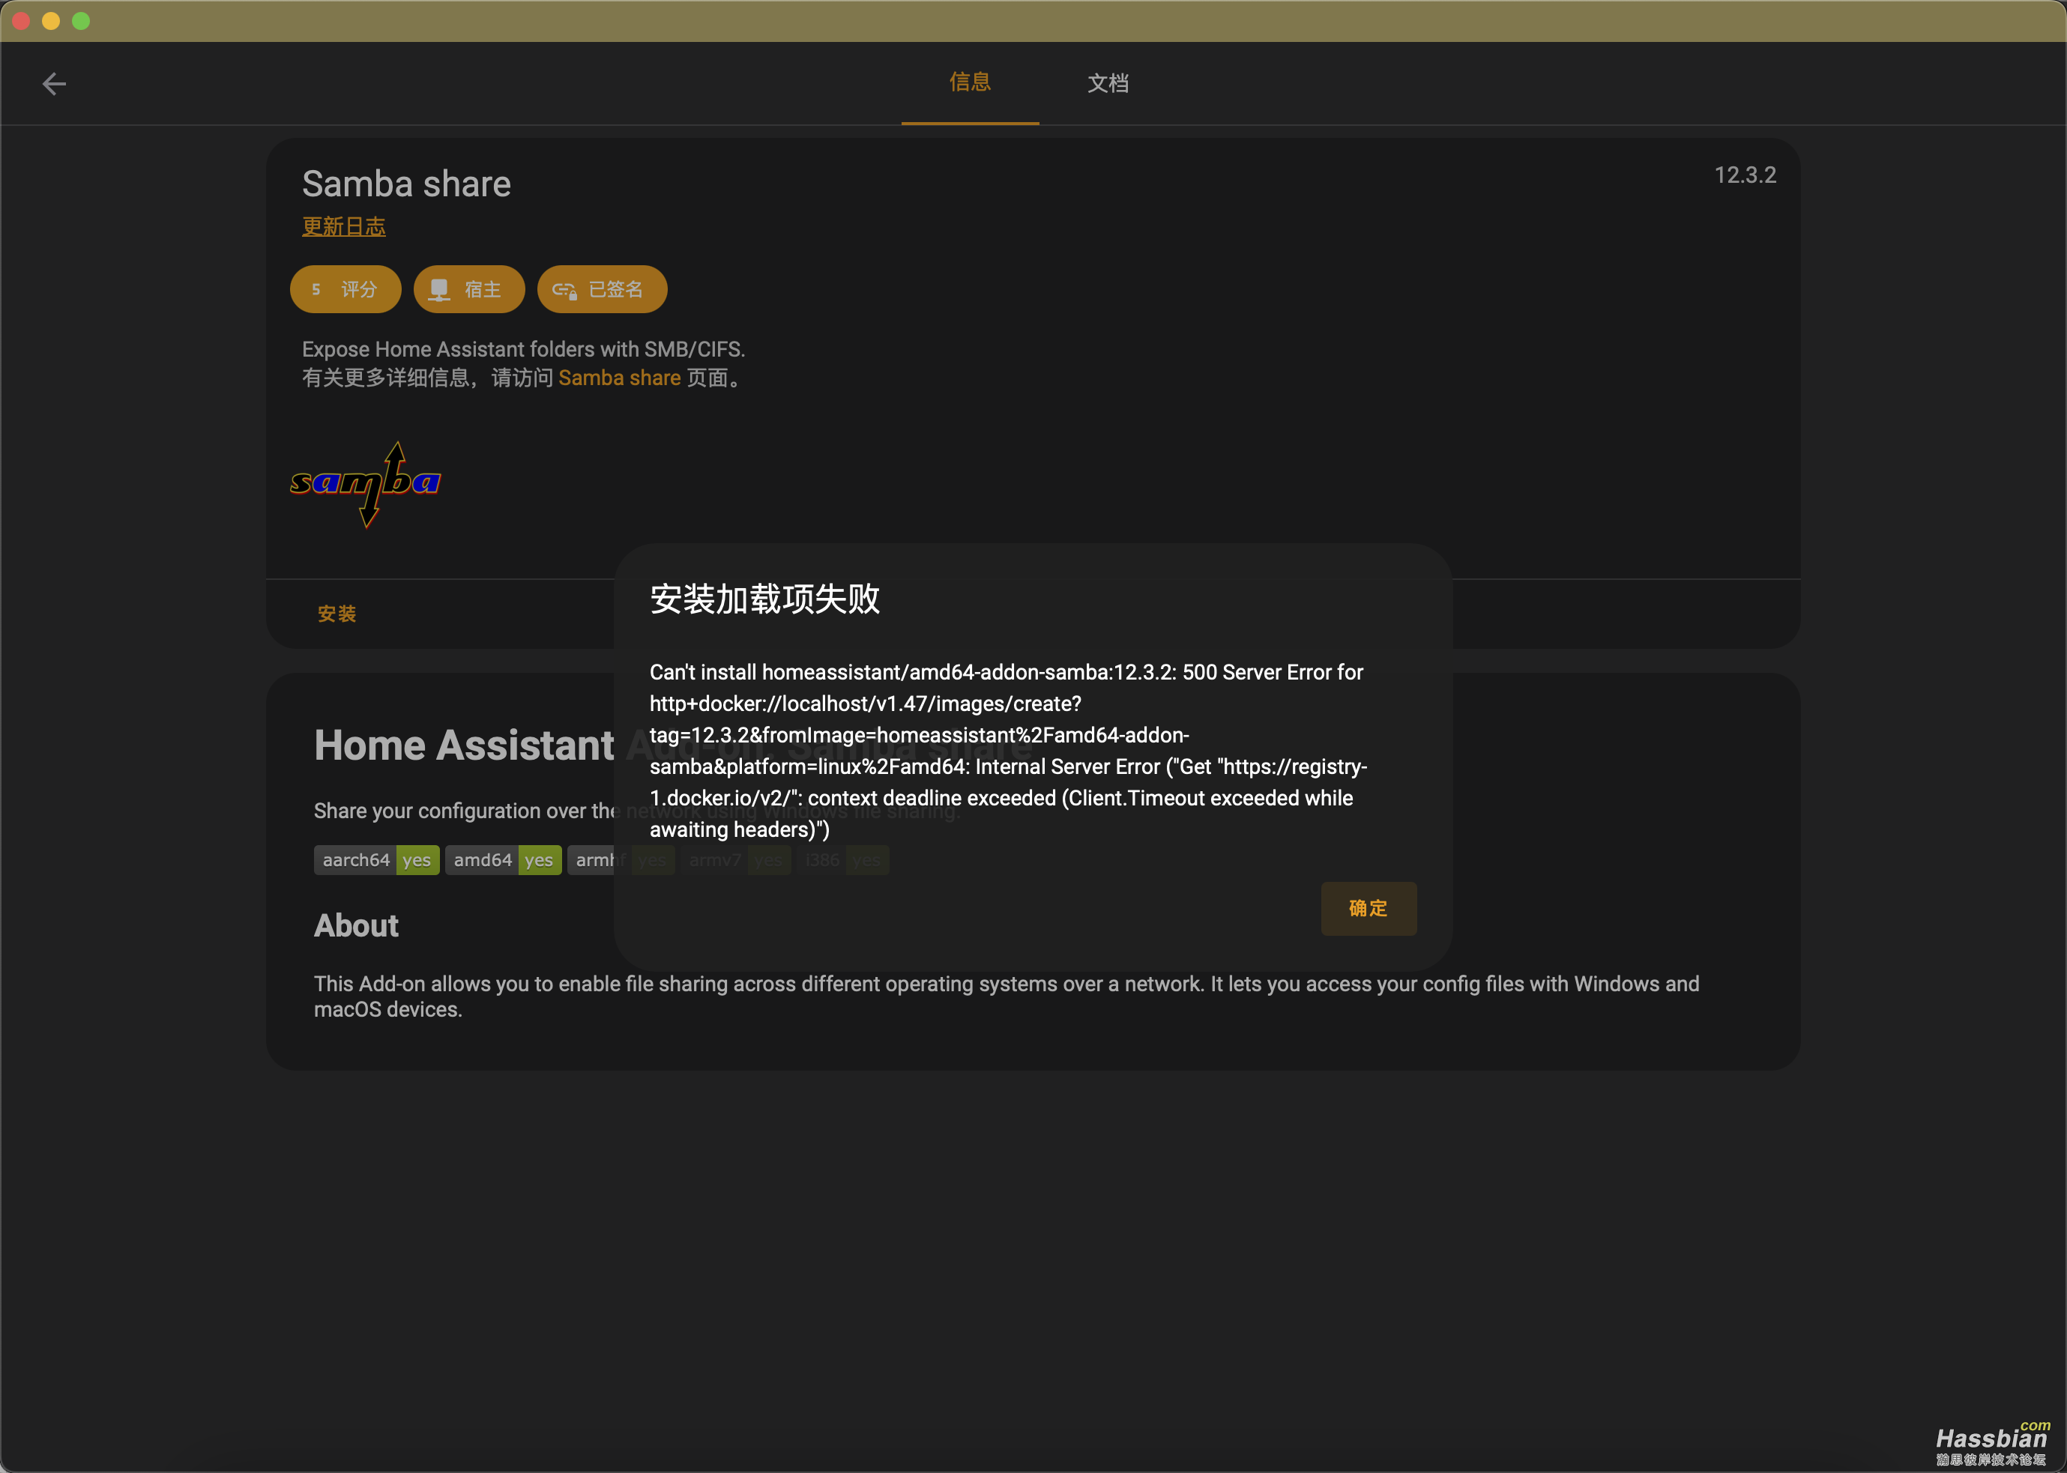The width and height of the screenshot is (2067, 1473).
Task: Click the 宿主 host chip
Action: coord(469,289)
